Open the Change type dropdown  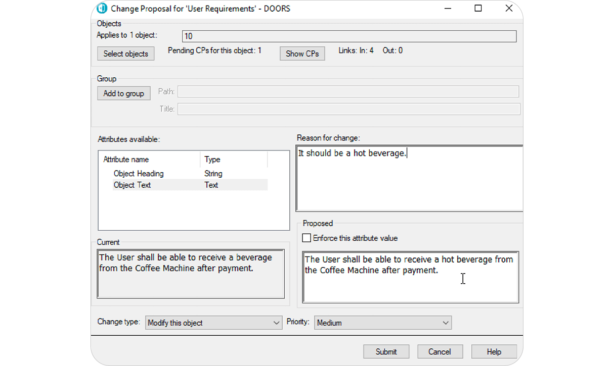coord(276,322)
